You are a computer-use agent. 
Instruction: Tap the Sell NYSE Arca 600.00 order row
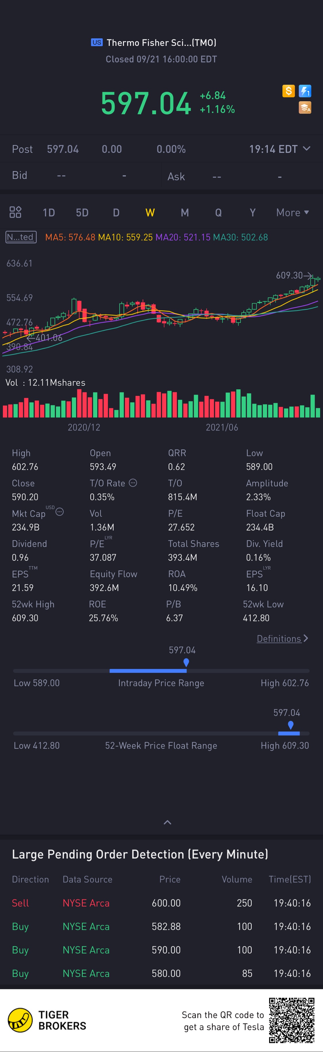tap(161, 903)
